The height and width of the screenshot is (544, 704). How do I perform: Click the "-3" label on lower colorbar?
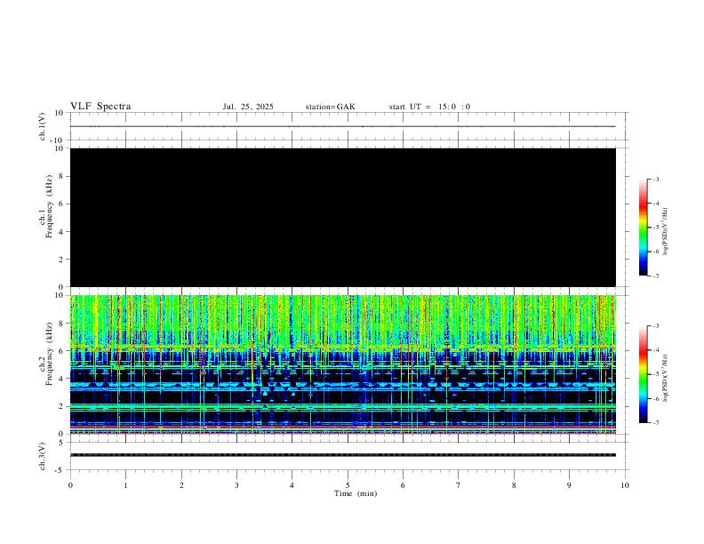tap(655, 326)
